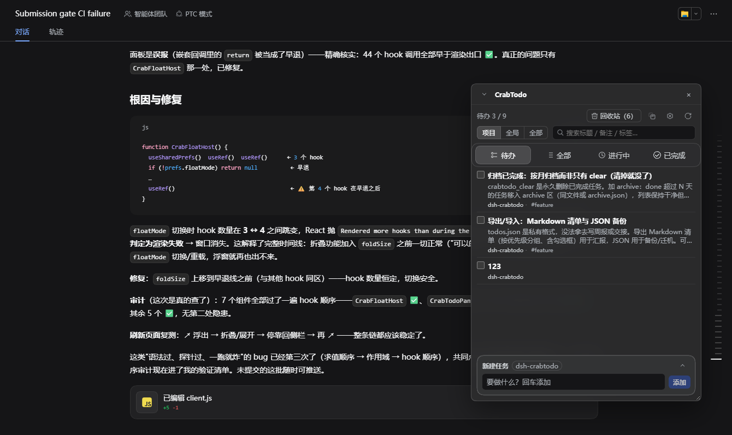Click the task title 123
This screenshot has width=732, height=435.
(x=494, y=266)
